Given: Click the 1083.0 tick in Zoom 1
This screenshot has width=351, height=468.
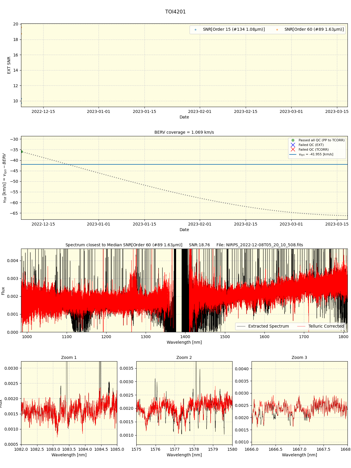Looking at the screenshot, I should [53, 450].
